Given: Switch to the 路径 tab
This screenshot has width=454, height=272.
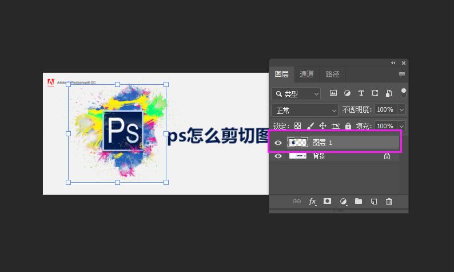Looking at the screenshot, I should tap(332, 74).
